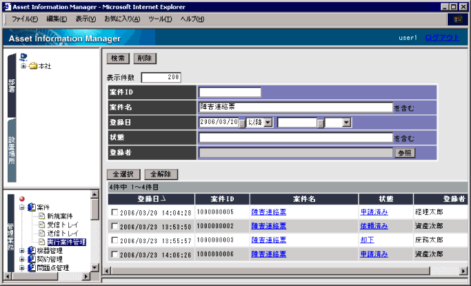
Task: Open the 表示(V) menu
Action: point(86,19)
